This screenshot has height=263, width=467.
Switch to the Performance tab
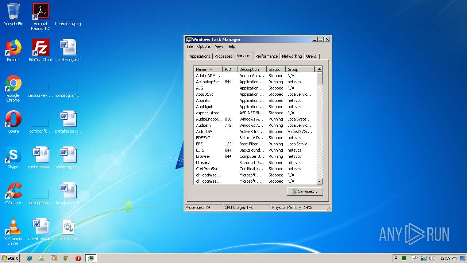(x=266, y=56)
